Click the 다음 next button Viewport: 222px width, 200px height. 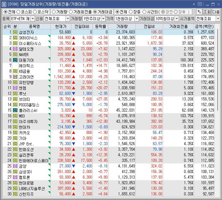(216, 12)
